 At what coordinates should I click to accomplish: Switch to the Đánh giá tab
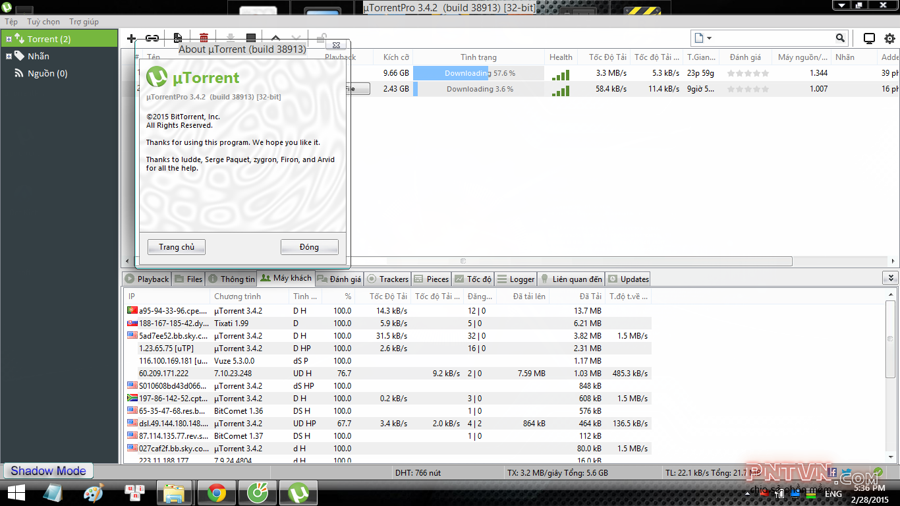[339, 279]
